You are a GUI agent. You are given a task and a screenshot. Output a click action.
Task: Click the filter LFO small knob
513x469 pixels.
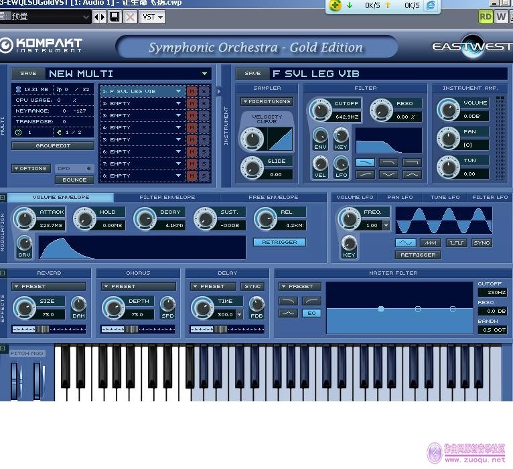pos(341,163)
